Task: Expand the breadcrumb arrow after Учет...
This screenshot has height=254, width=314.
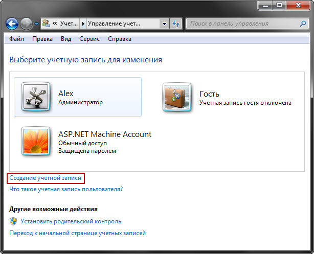Action: 83,24
